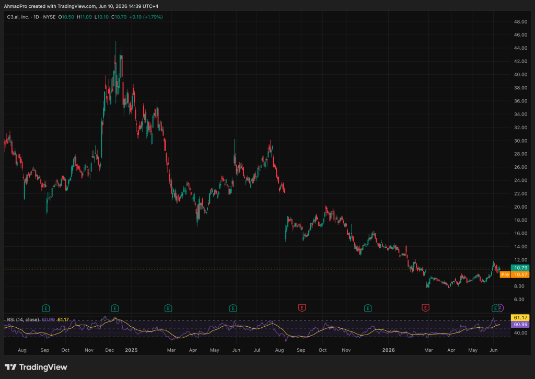Click the open value O10.50
This screenshot has height=379, width=535.
point(66,17)
